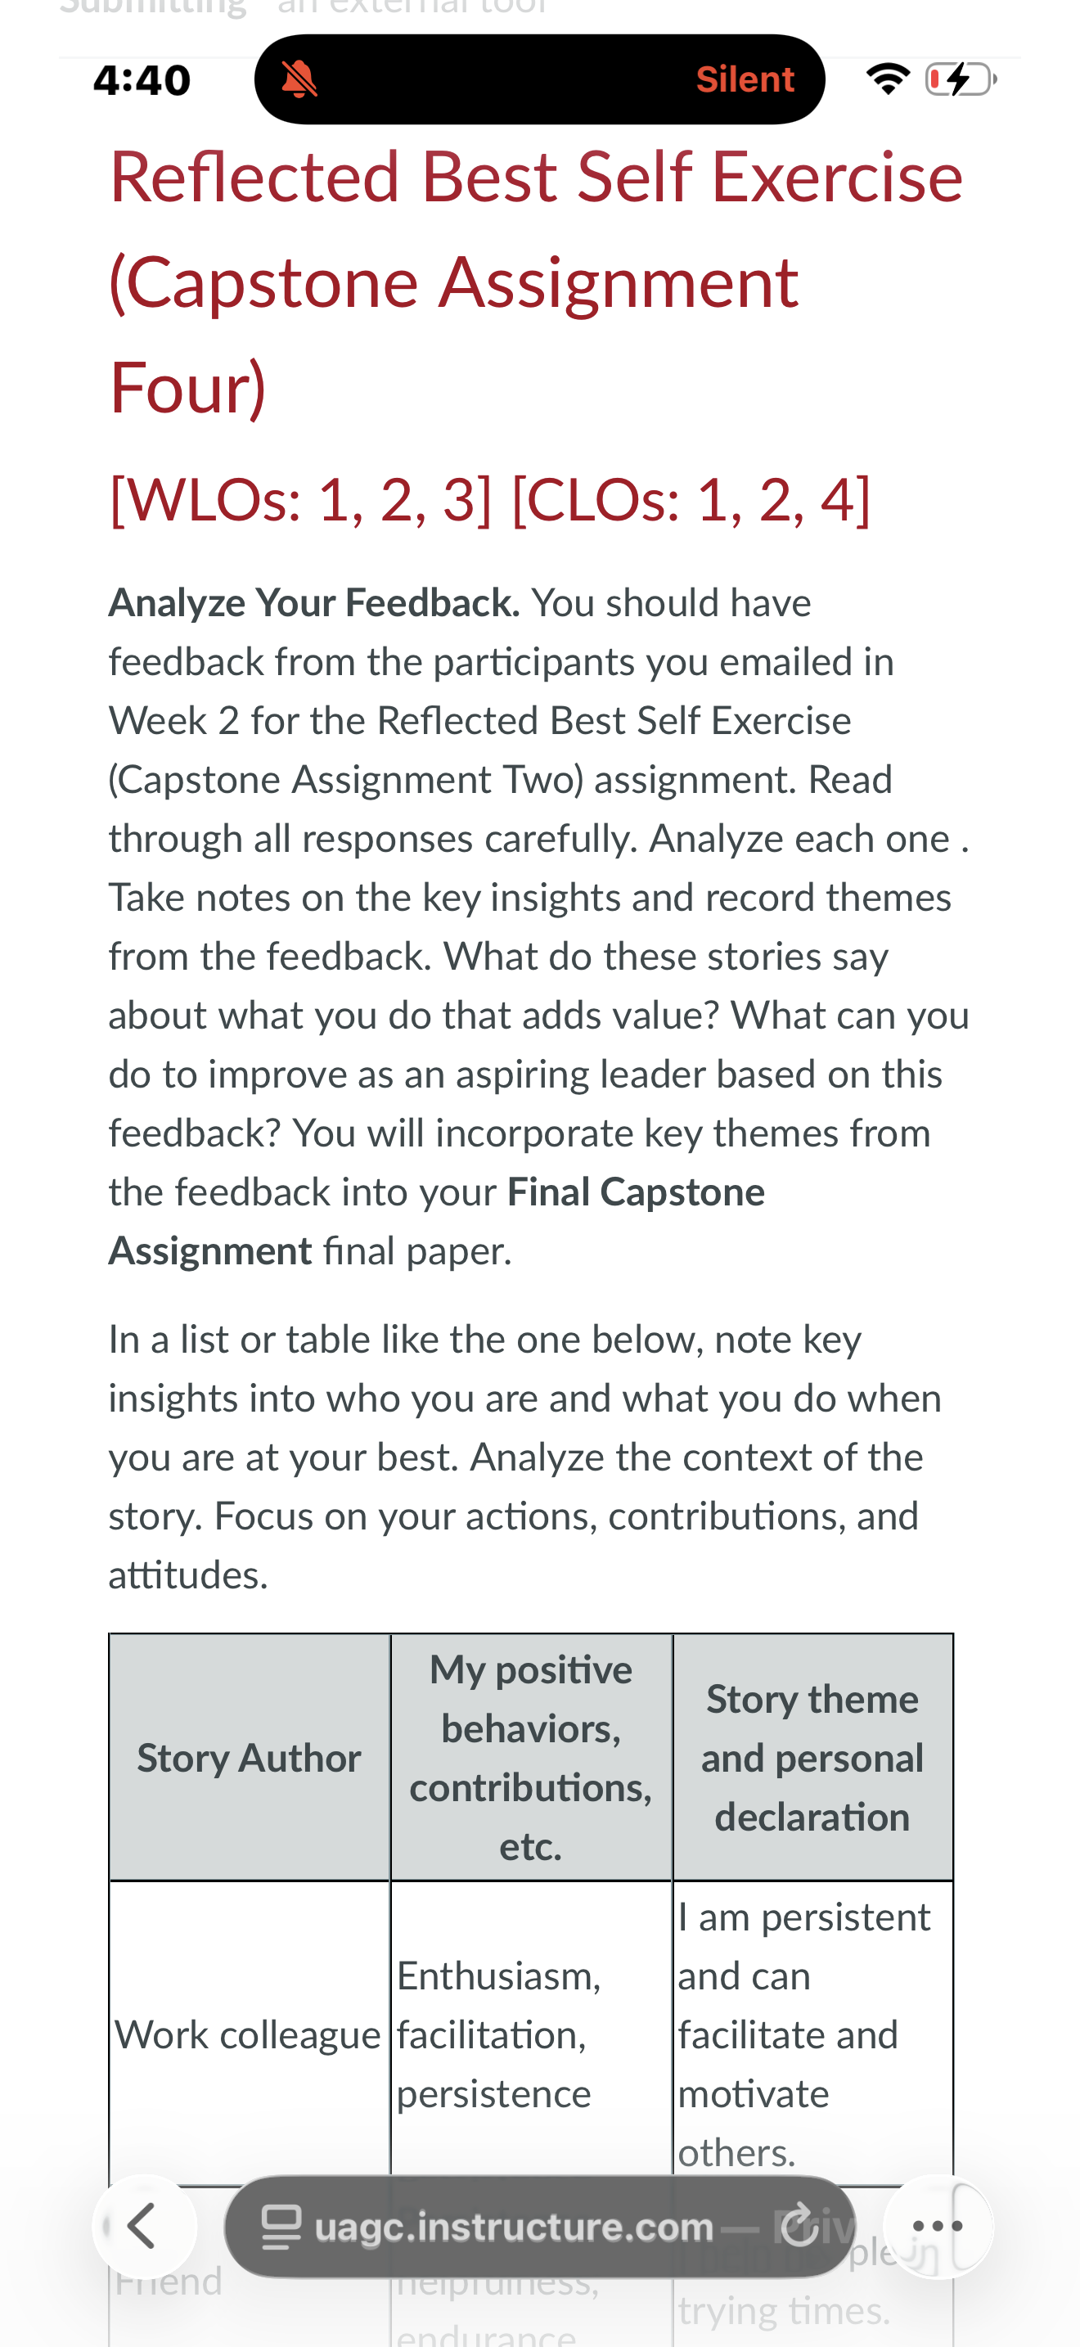Tap the Work colleague table cell
Screen dimensions: 1080x2347
(249, 2034)
